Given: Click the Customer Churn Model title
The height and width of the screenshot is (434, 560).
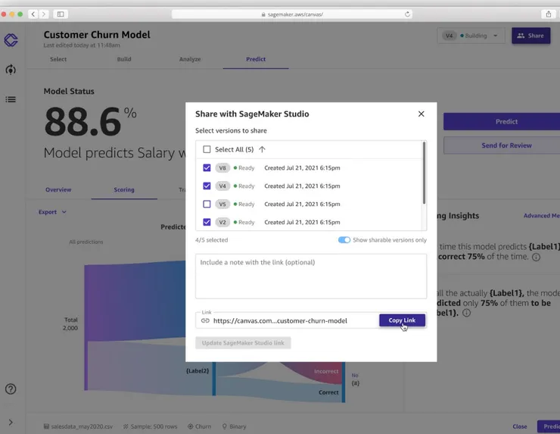Looking at the screenshot, I should pyautogui.click(x=97, y=35).
